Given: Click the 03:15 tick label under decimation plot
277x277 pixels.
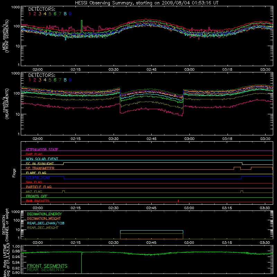Looking at the screenshot, I should [x=227, y=243].
